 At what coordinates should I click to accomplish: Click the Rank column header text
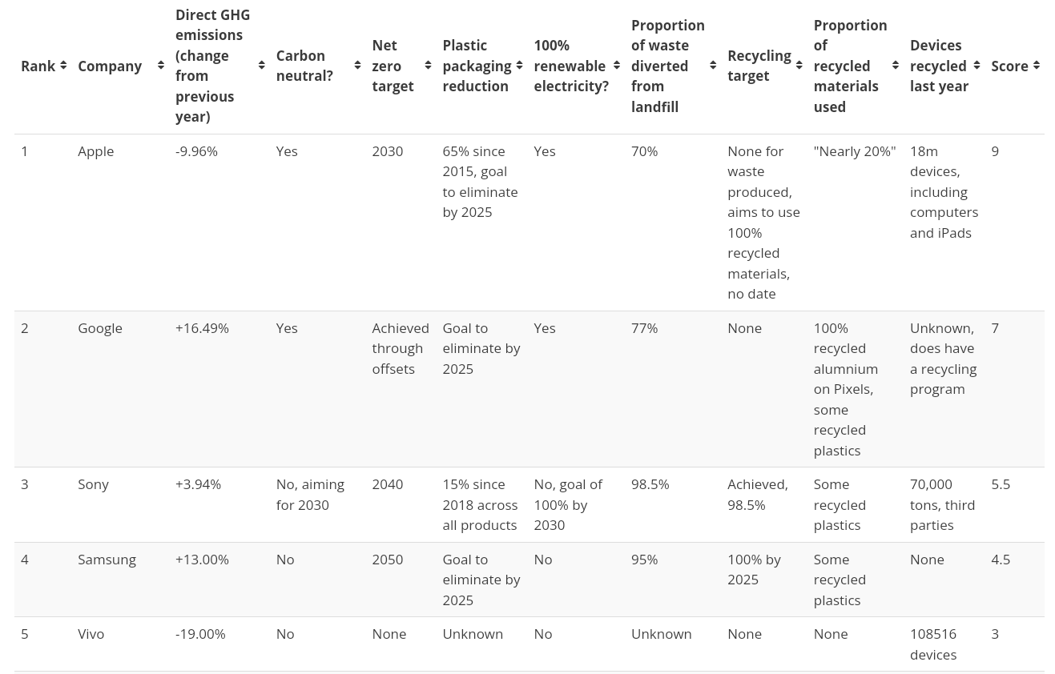pyautogui.click(x=38, y=66)
